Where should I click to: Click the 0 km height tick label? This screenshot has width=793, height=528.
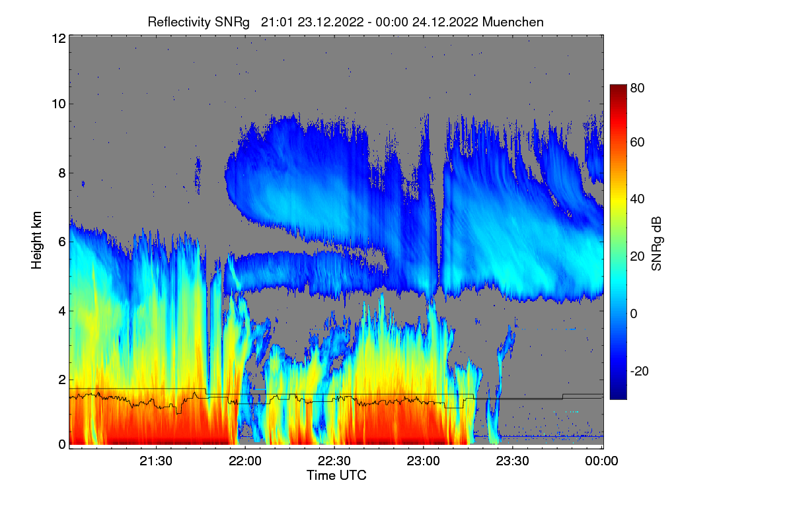(x=61, y=444)
